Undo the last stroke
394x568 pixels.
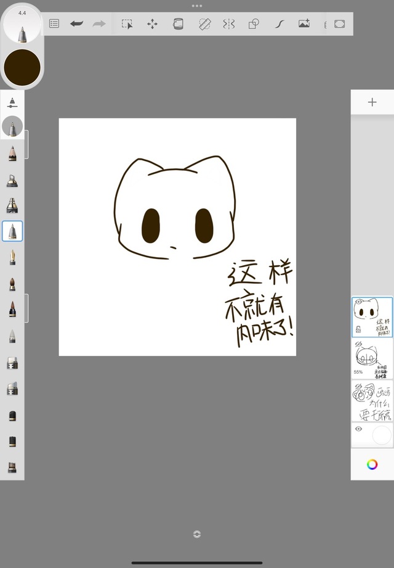click(76, 24)
